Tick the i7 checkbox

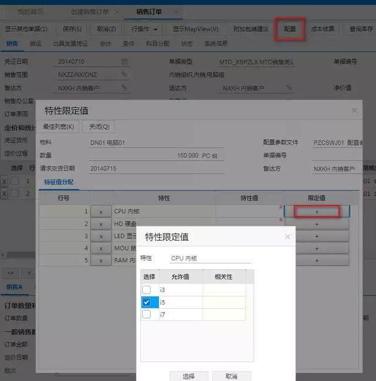point(146,315)
